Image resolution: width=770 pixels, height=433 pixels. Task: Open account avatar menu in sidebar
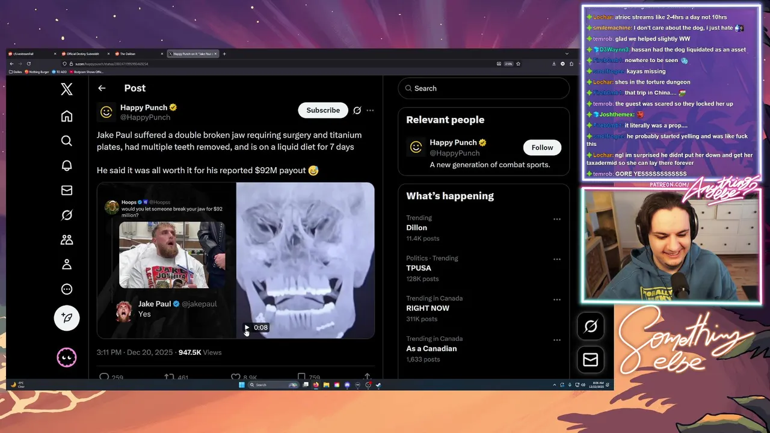click(67, 357)
